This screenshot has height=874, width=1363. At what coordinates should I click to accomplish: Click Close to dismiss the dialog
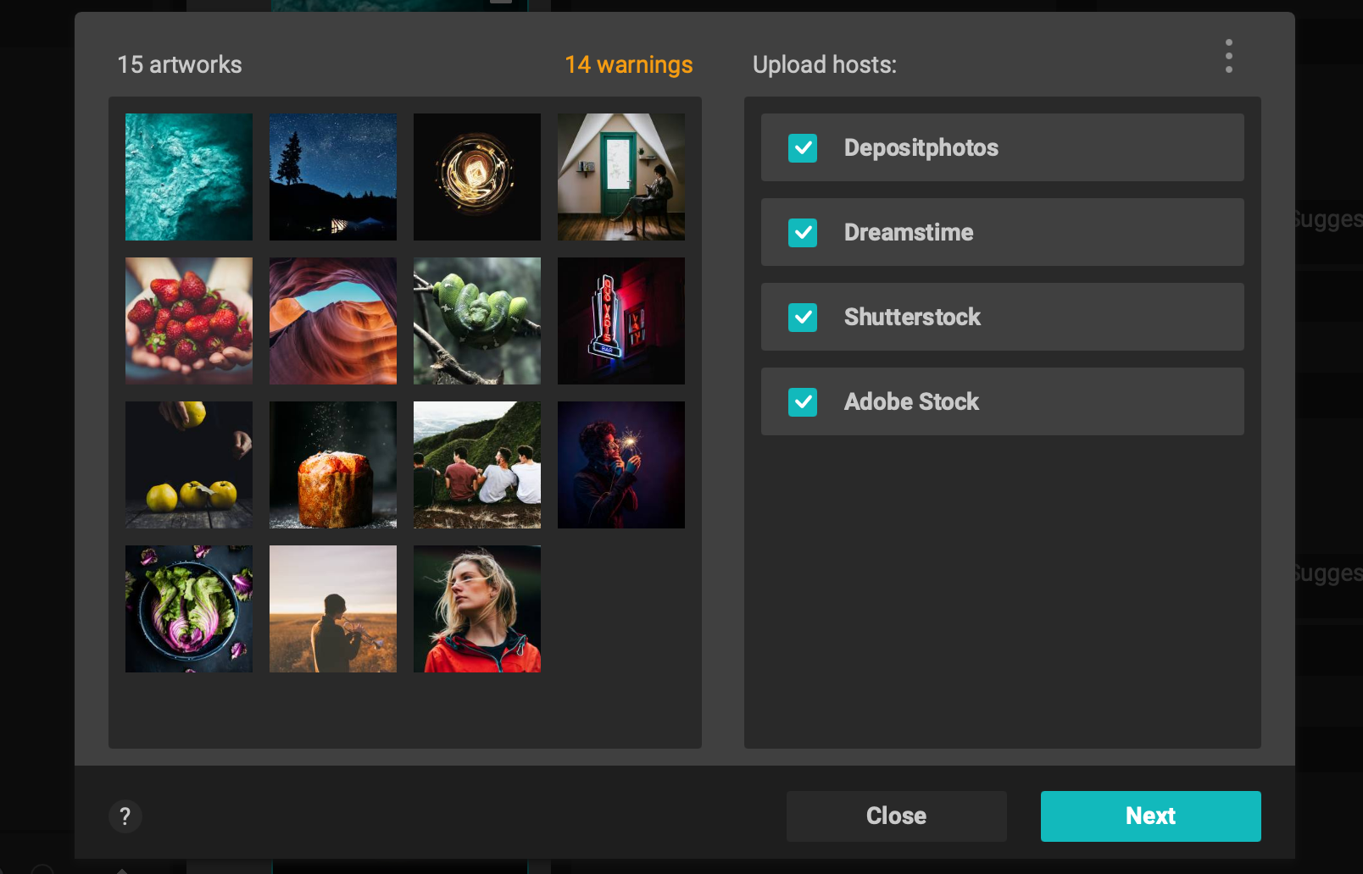(x=896, y=816)
